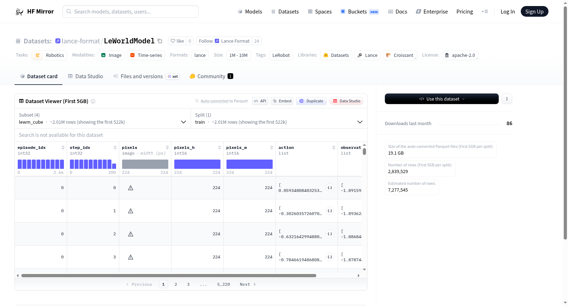Screen dimensions: 568x306
Task: Expand the action value -0.3026035726 braces icon
Action: pyautogui.click(x=330, y=211)
